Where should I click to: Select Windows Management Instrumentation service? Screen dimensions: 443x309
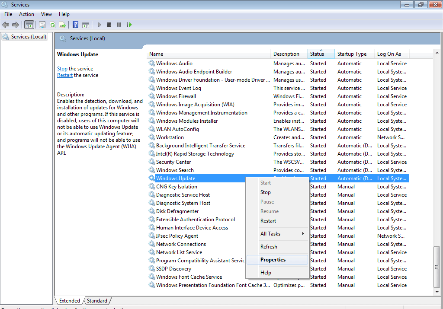click(278, 113)
